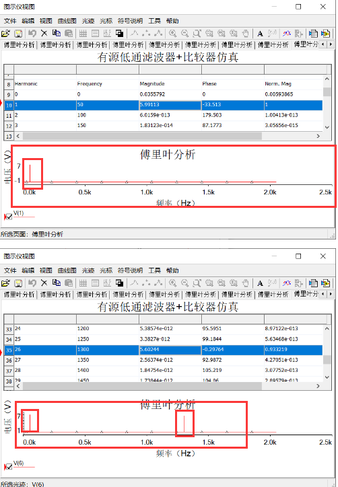This screenshot has width=338, height=487.
Task: Click Export to Excel icon in upper Grapher window
Action: pyautogui.click(x=313, y=33)
